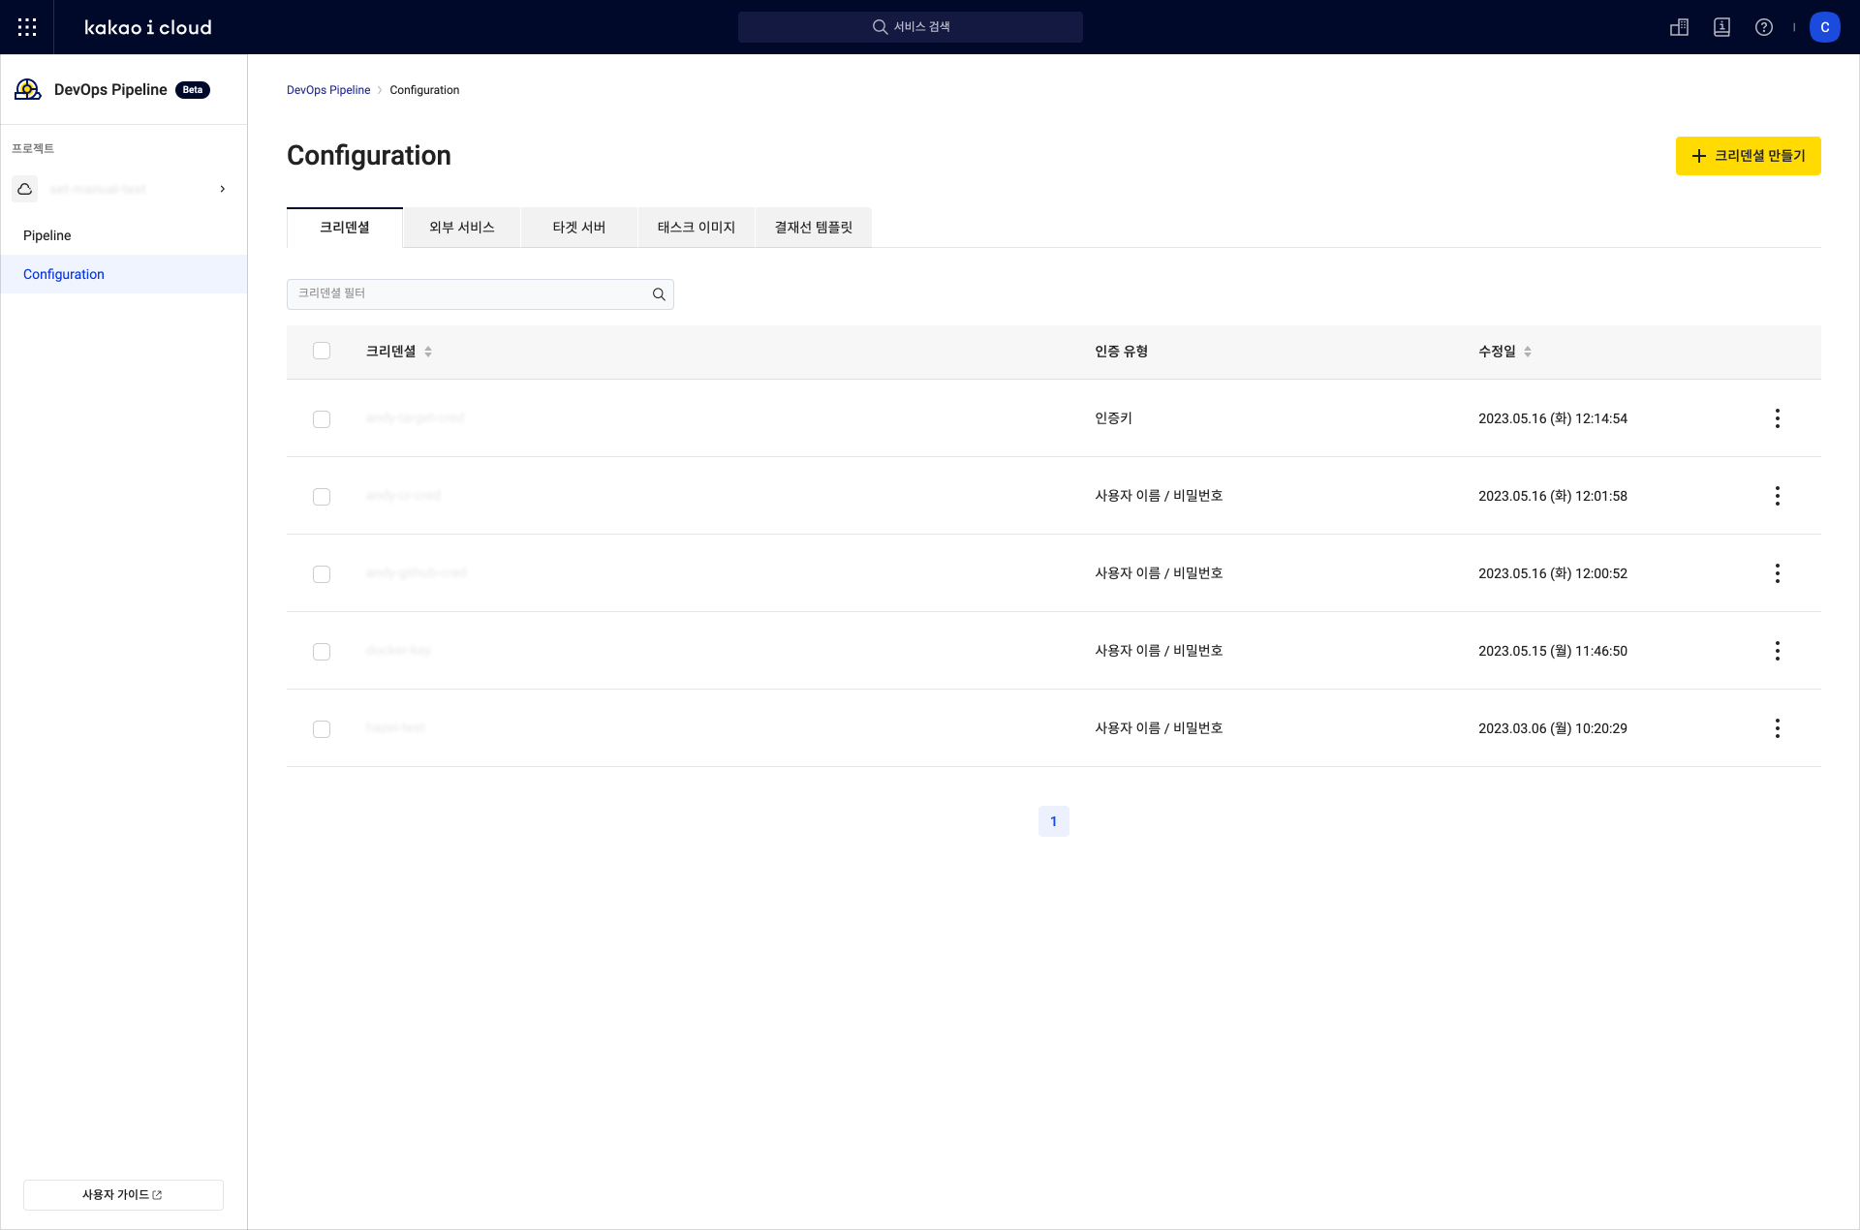Click the Beta badge
Viewport: 1860px width, 1230px height.
pos(193,90)
